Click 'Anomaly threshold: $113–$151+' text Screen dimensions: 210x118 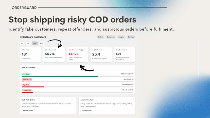[x=123, y=58]
